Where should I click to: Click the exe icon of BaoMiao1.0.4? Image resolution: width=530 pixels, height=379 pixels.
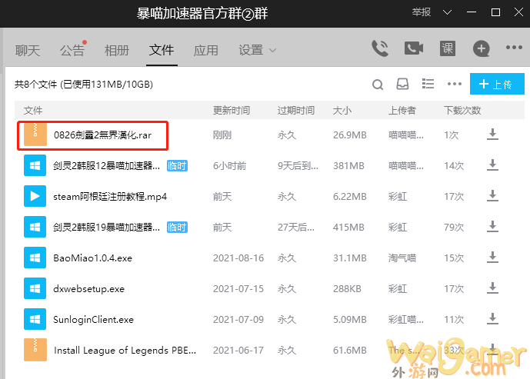(x=35, y=258)
